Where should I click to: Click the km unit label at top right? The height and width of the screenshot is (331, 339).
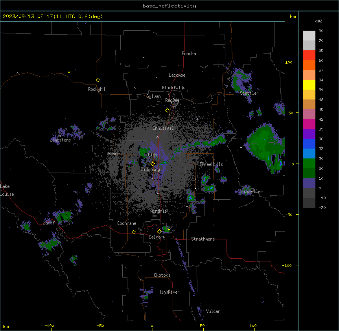pyautogui.click(x=293, y=17)
